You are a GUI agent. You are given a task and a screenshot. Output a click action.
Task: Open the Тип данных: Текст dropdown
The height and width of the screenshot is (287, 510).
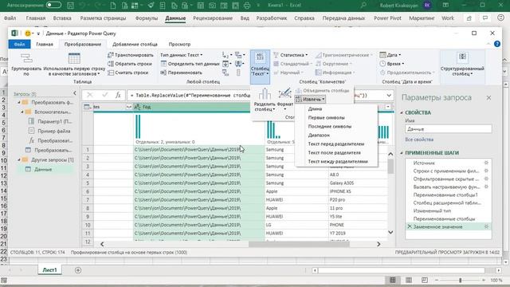[x=182, y=55]
